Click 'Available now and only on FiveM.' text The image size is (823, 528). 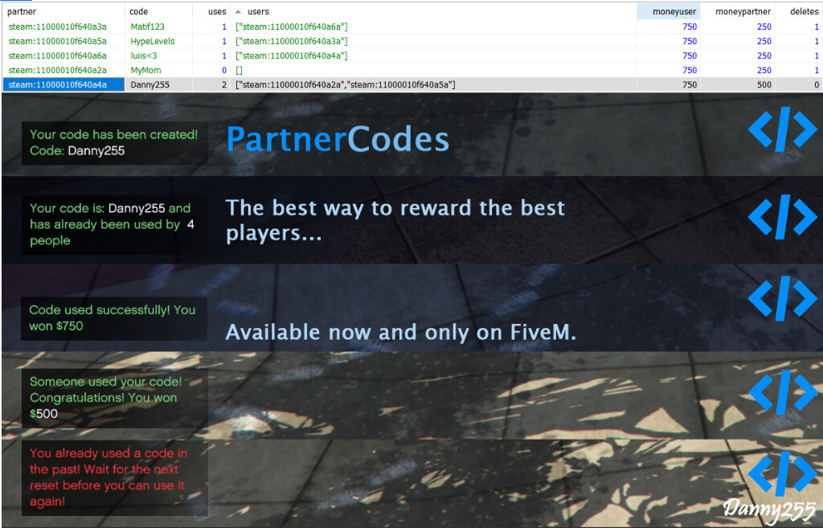[401, 332]
